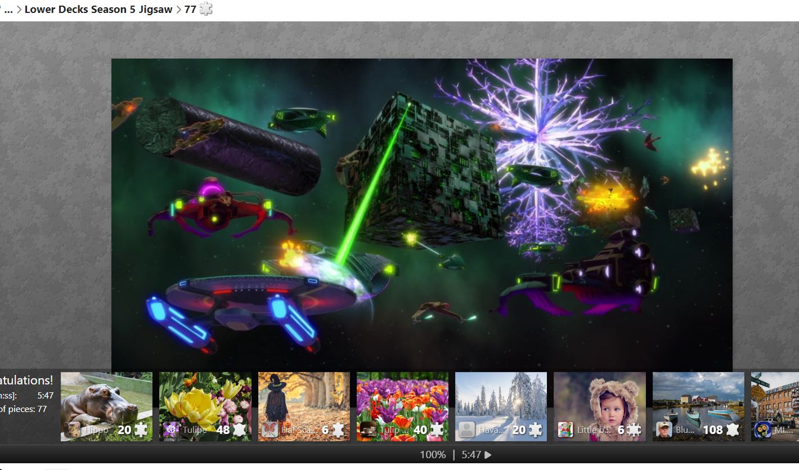Open the Lower Decks Season 5 Jigsaw breadcrumb
The height and width of the screenshot is (470, 799).
point(98,9)
